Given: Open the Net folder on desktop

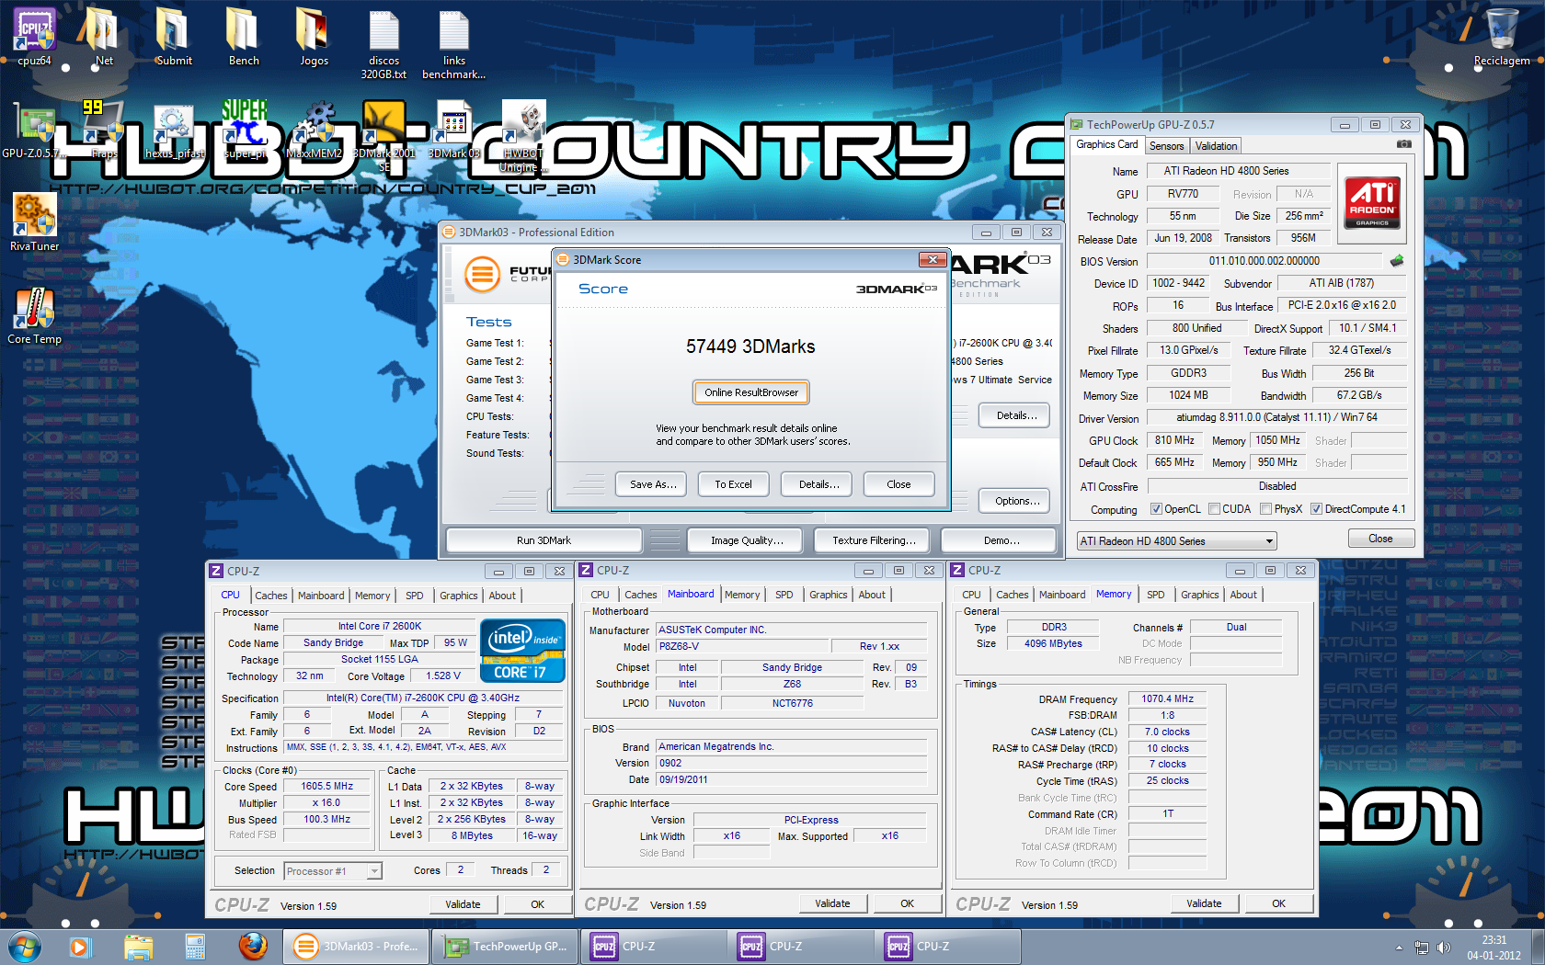Looking at the screenshot, I should (103, 37).
